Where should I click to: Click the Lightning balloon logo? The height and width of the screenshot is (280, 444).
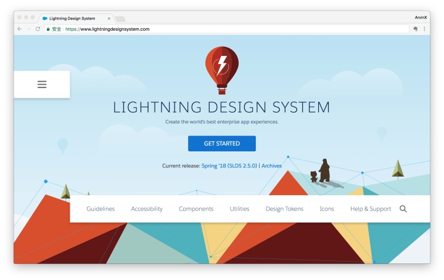coord(222,70)
